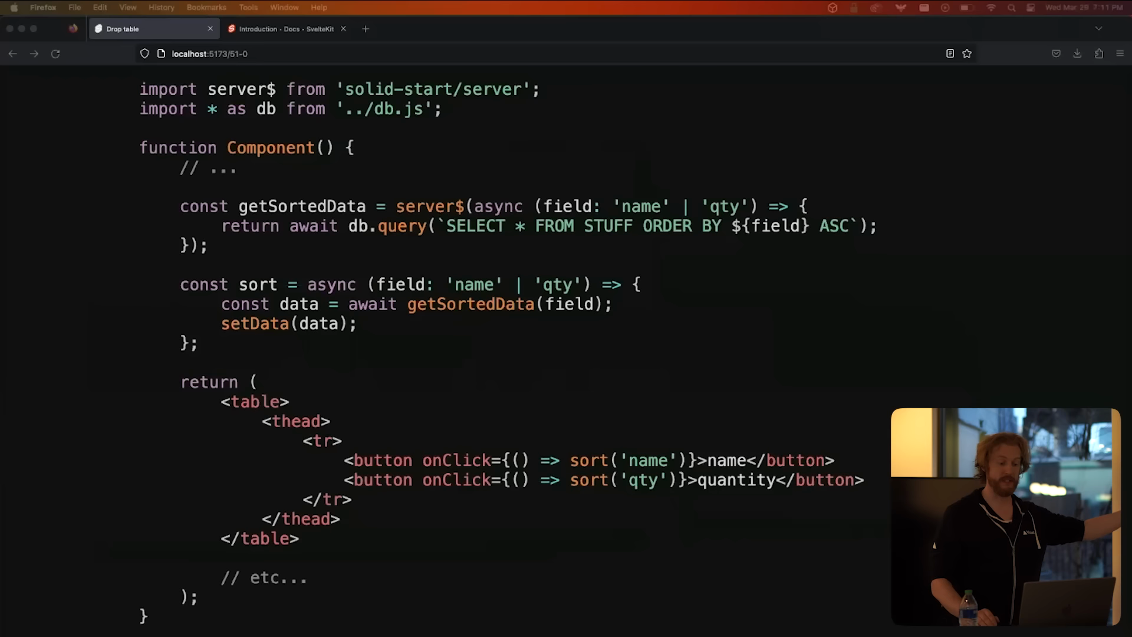
Task: Open the extensions puzzle icon
Action: pos(1098,54)
